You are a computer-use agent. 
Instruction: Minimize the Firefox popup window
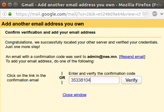[x=10, y=5]
